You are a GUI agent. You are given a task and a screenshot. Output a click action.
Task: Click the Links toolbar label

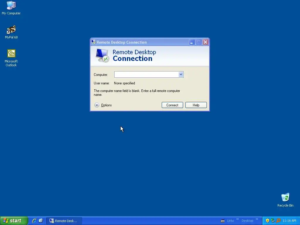(x=230, y=221)
